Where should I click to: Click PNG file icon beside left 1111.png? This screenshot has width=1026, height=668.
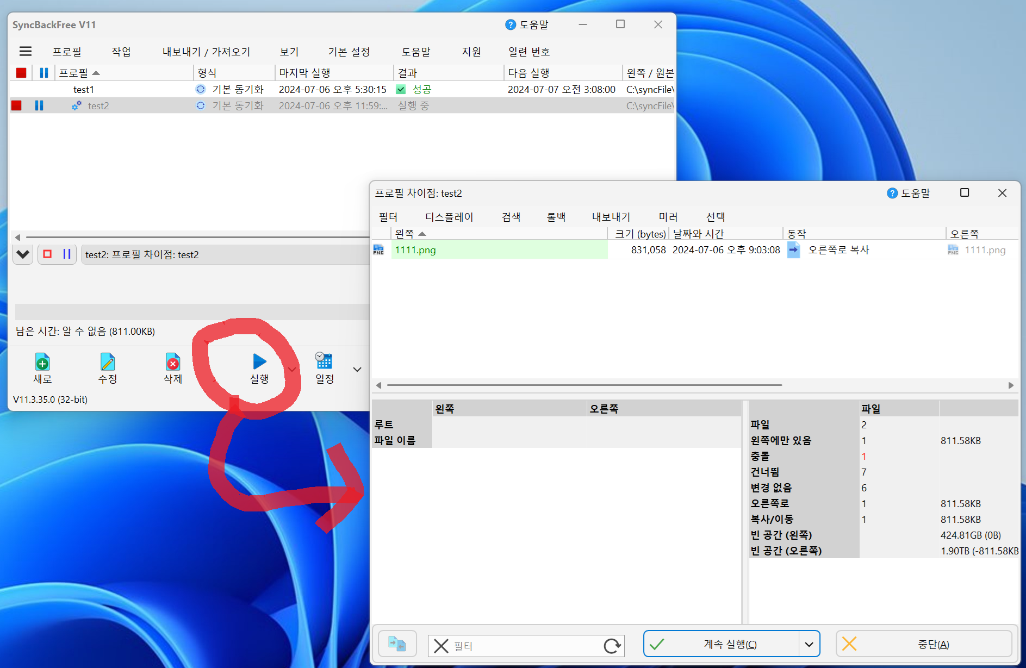[378, 249]
